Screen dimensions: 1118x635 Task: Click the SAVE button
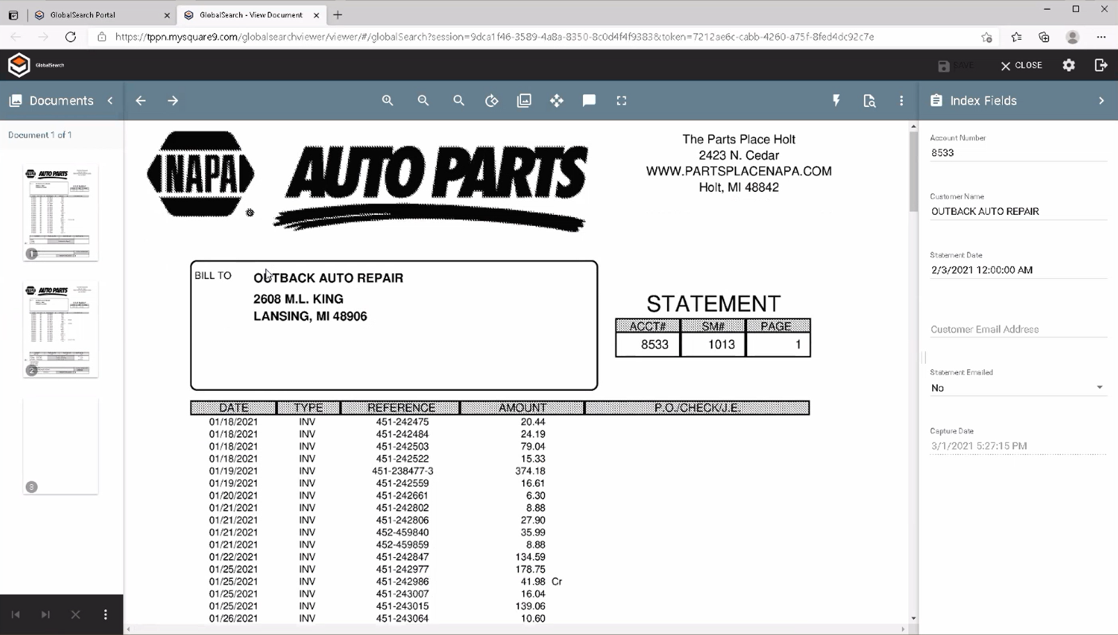(x=956, y=65)
